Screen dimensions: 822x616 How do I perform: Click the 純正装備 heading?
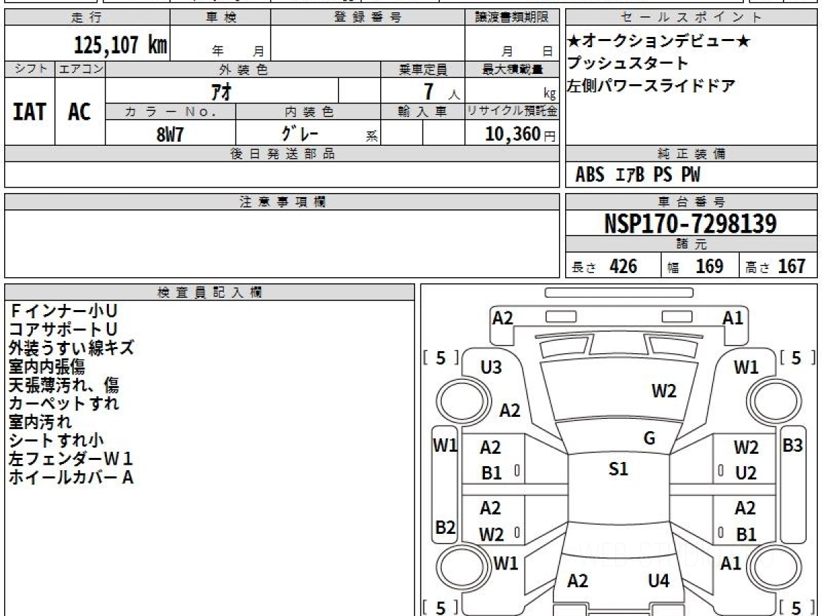pyautogui.click(x=692, y=154)
